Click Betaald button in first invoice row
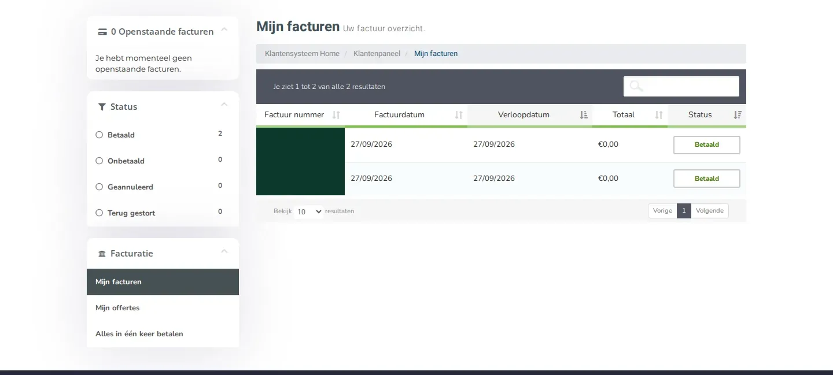 706,145
